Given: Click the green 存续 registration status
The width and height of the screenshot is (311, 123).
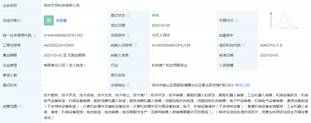Looking at the screenshot, I should (x=155, y=15).
